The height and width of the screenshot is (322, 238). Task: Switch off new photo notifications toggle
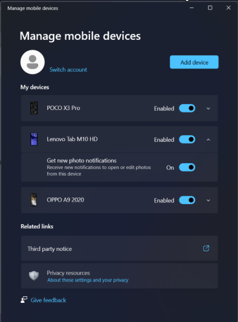(x=187, y=168)
